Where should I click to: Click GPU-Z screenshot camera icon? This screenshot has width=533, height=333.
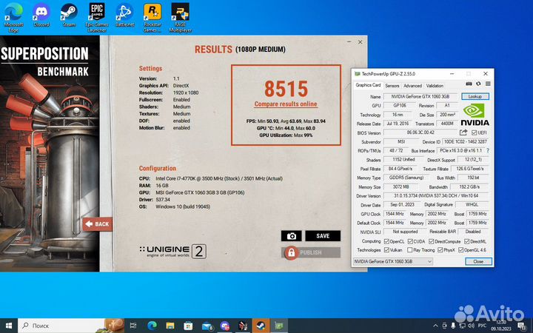[x=469, y=84]
